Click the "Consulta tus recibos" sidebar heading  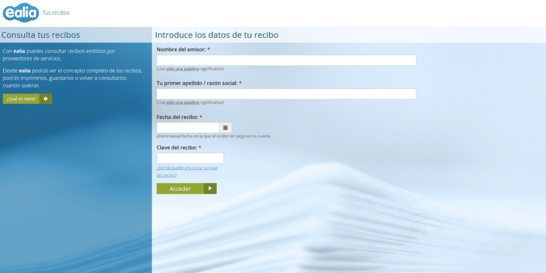(41, 35)
